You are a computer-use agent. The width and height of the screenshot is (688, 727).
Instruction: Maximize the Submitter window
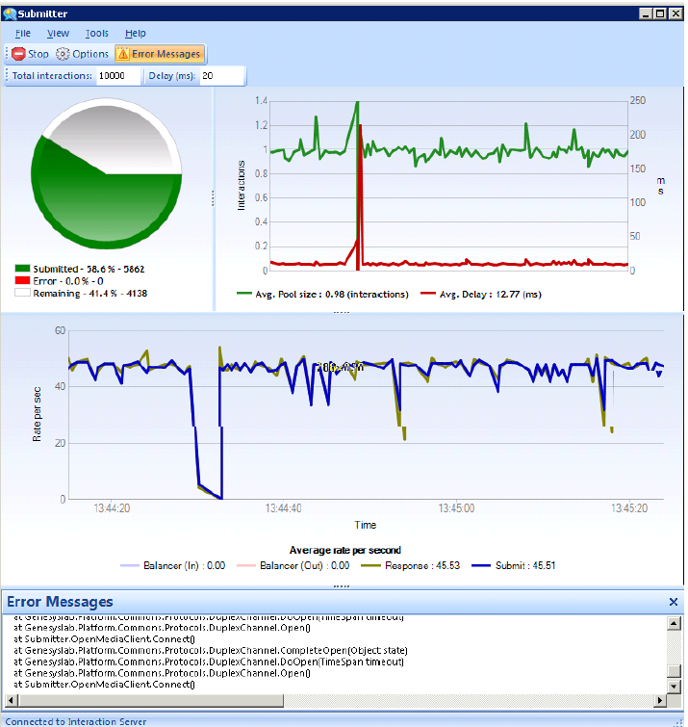[659, 13]
